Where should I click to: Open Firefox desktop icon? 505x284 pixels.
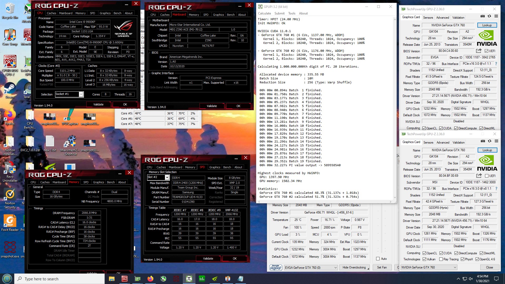[x=10, y=117]
